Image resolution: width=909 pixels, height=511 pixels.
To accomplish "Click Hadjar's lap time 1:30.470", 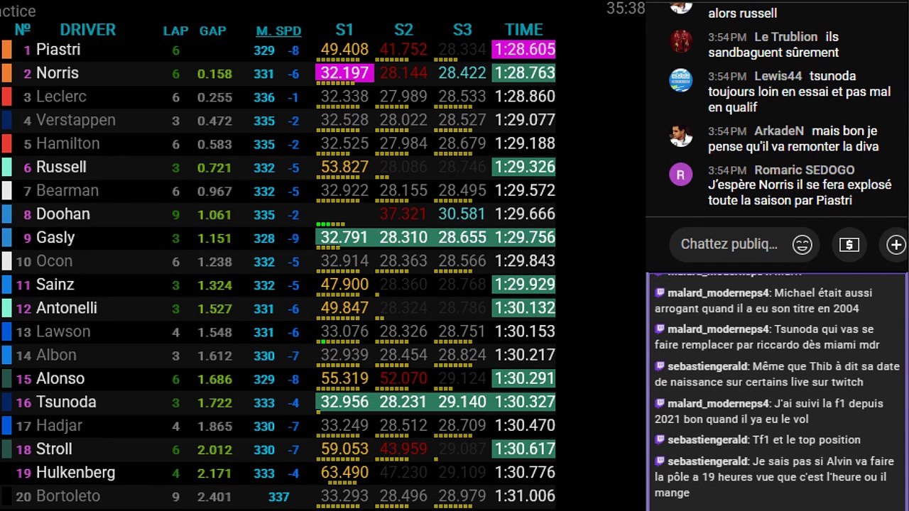I will (525, 425).
